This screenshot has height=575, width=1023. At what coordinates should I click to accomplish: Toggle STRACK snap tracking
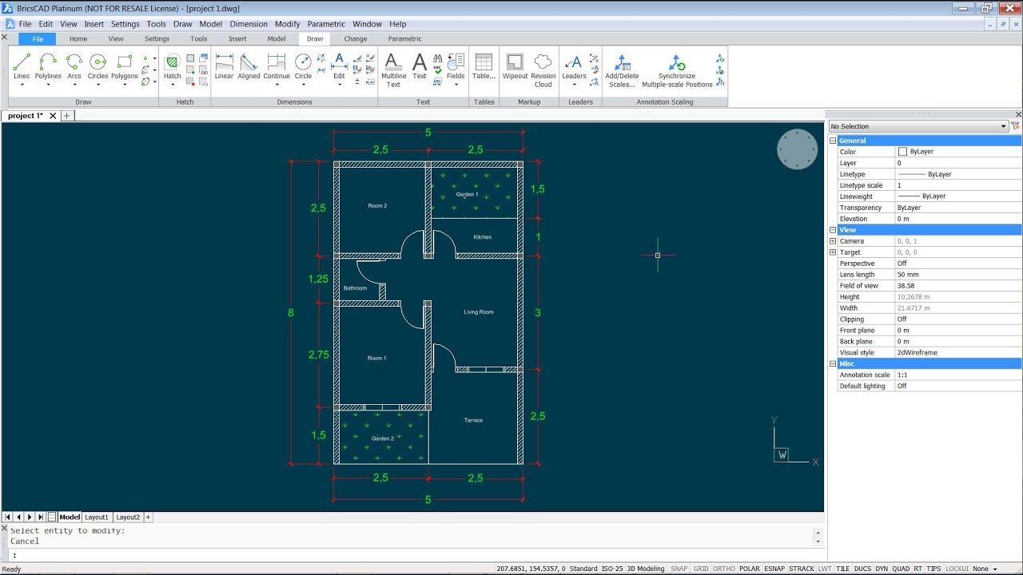click(x=802, y=569)
